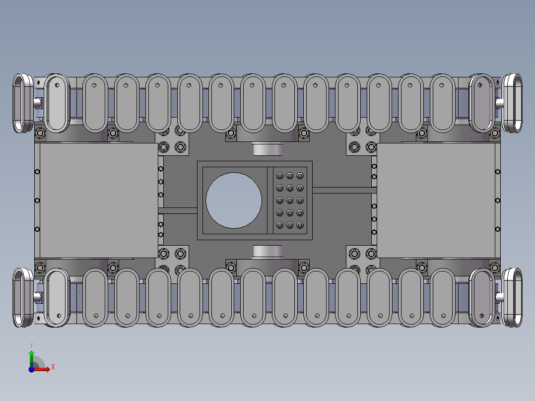Pick the horizontal bar joining left plate to center housing

click(x=178, y=210)
